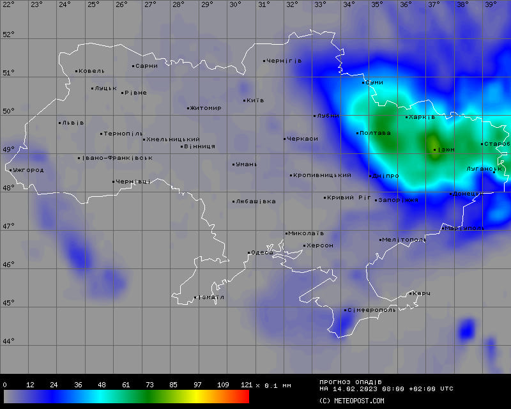
Task: Click the Запоріжжя city marker
Action: tap(377, 200)
